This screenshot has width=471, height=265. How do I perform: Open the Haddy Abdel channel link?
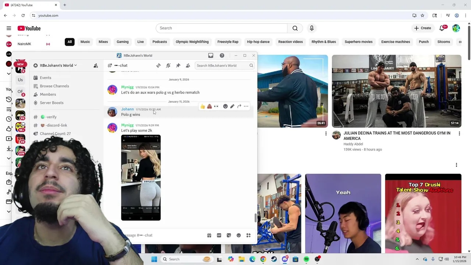pos(353,144)
